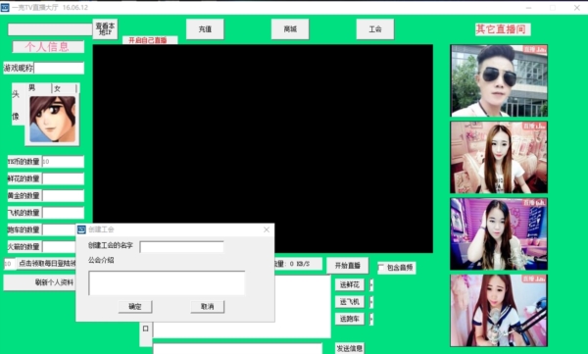The height and width of the screenshot is (354, 588).
Task: Switch to the 开启自己直播 tab
Action: [x=149, y=40]
